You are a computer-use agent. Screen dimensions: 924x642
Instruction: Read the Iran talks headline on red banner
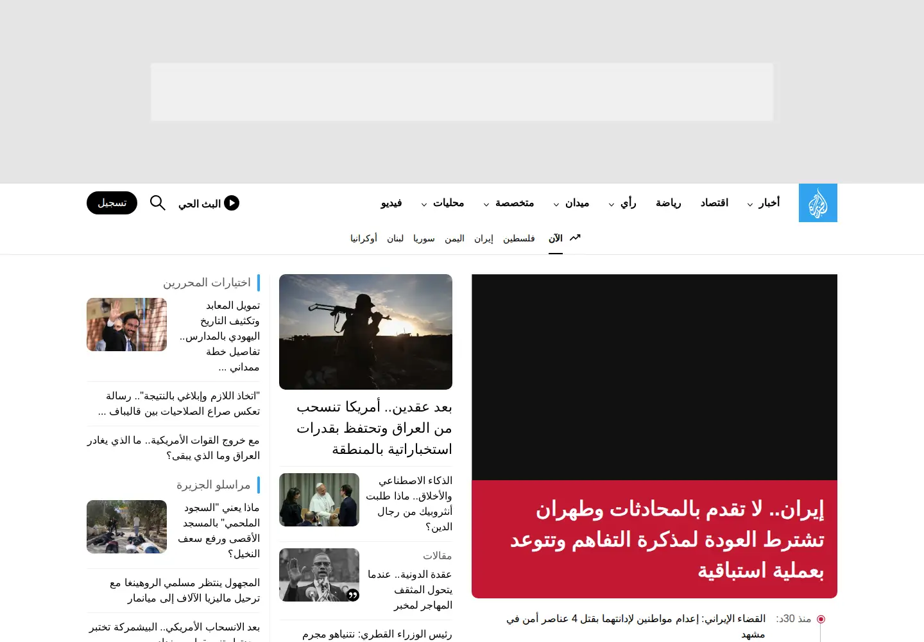pyautogui.click(x=667, y=539)
